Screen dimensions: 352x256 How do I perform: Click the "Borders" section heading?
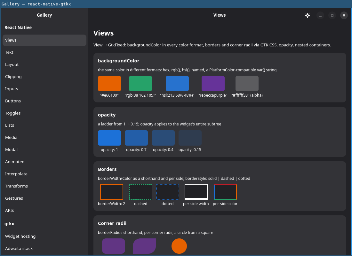pyautogui.click(x=107, y=169)
